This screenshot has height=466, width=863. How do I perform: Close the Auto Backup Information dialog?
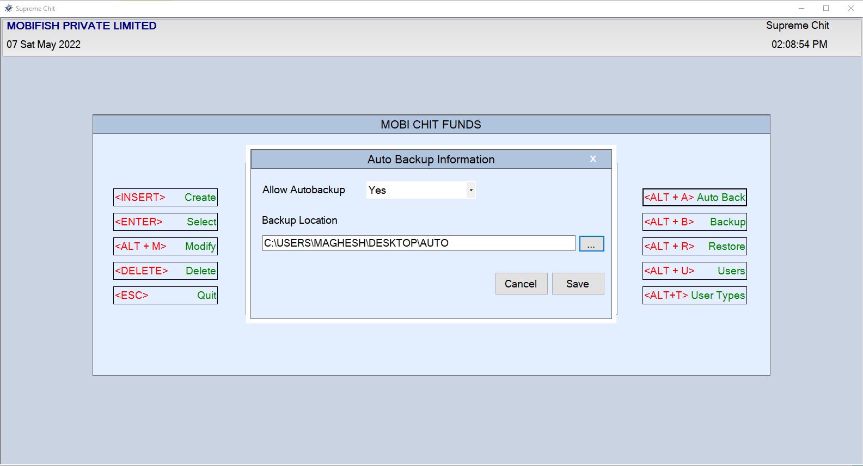(593, 159)
